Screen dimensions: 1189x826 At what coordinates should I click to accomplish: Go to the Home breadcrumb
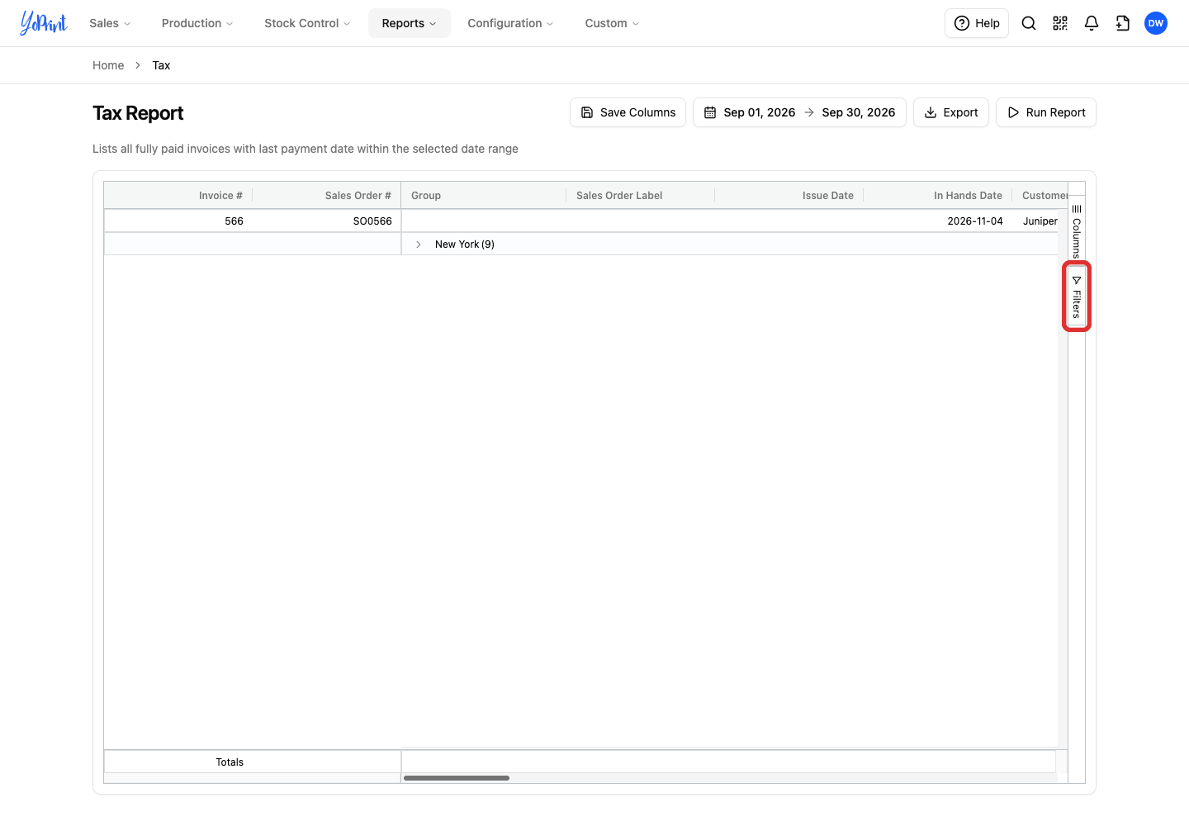click(x=108, y=65)
